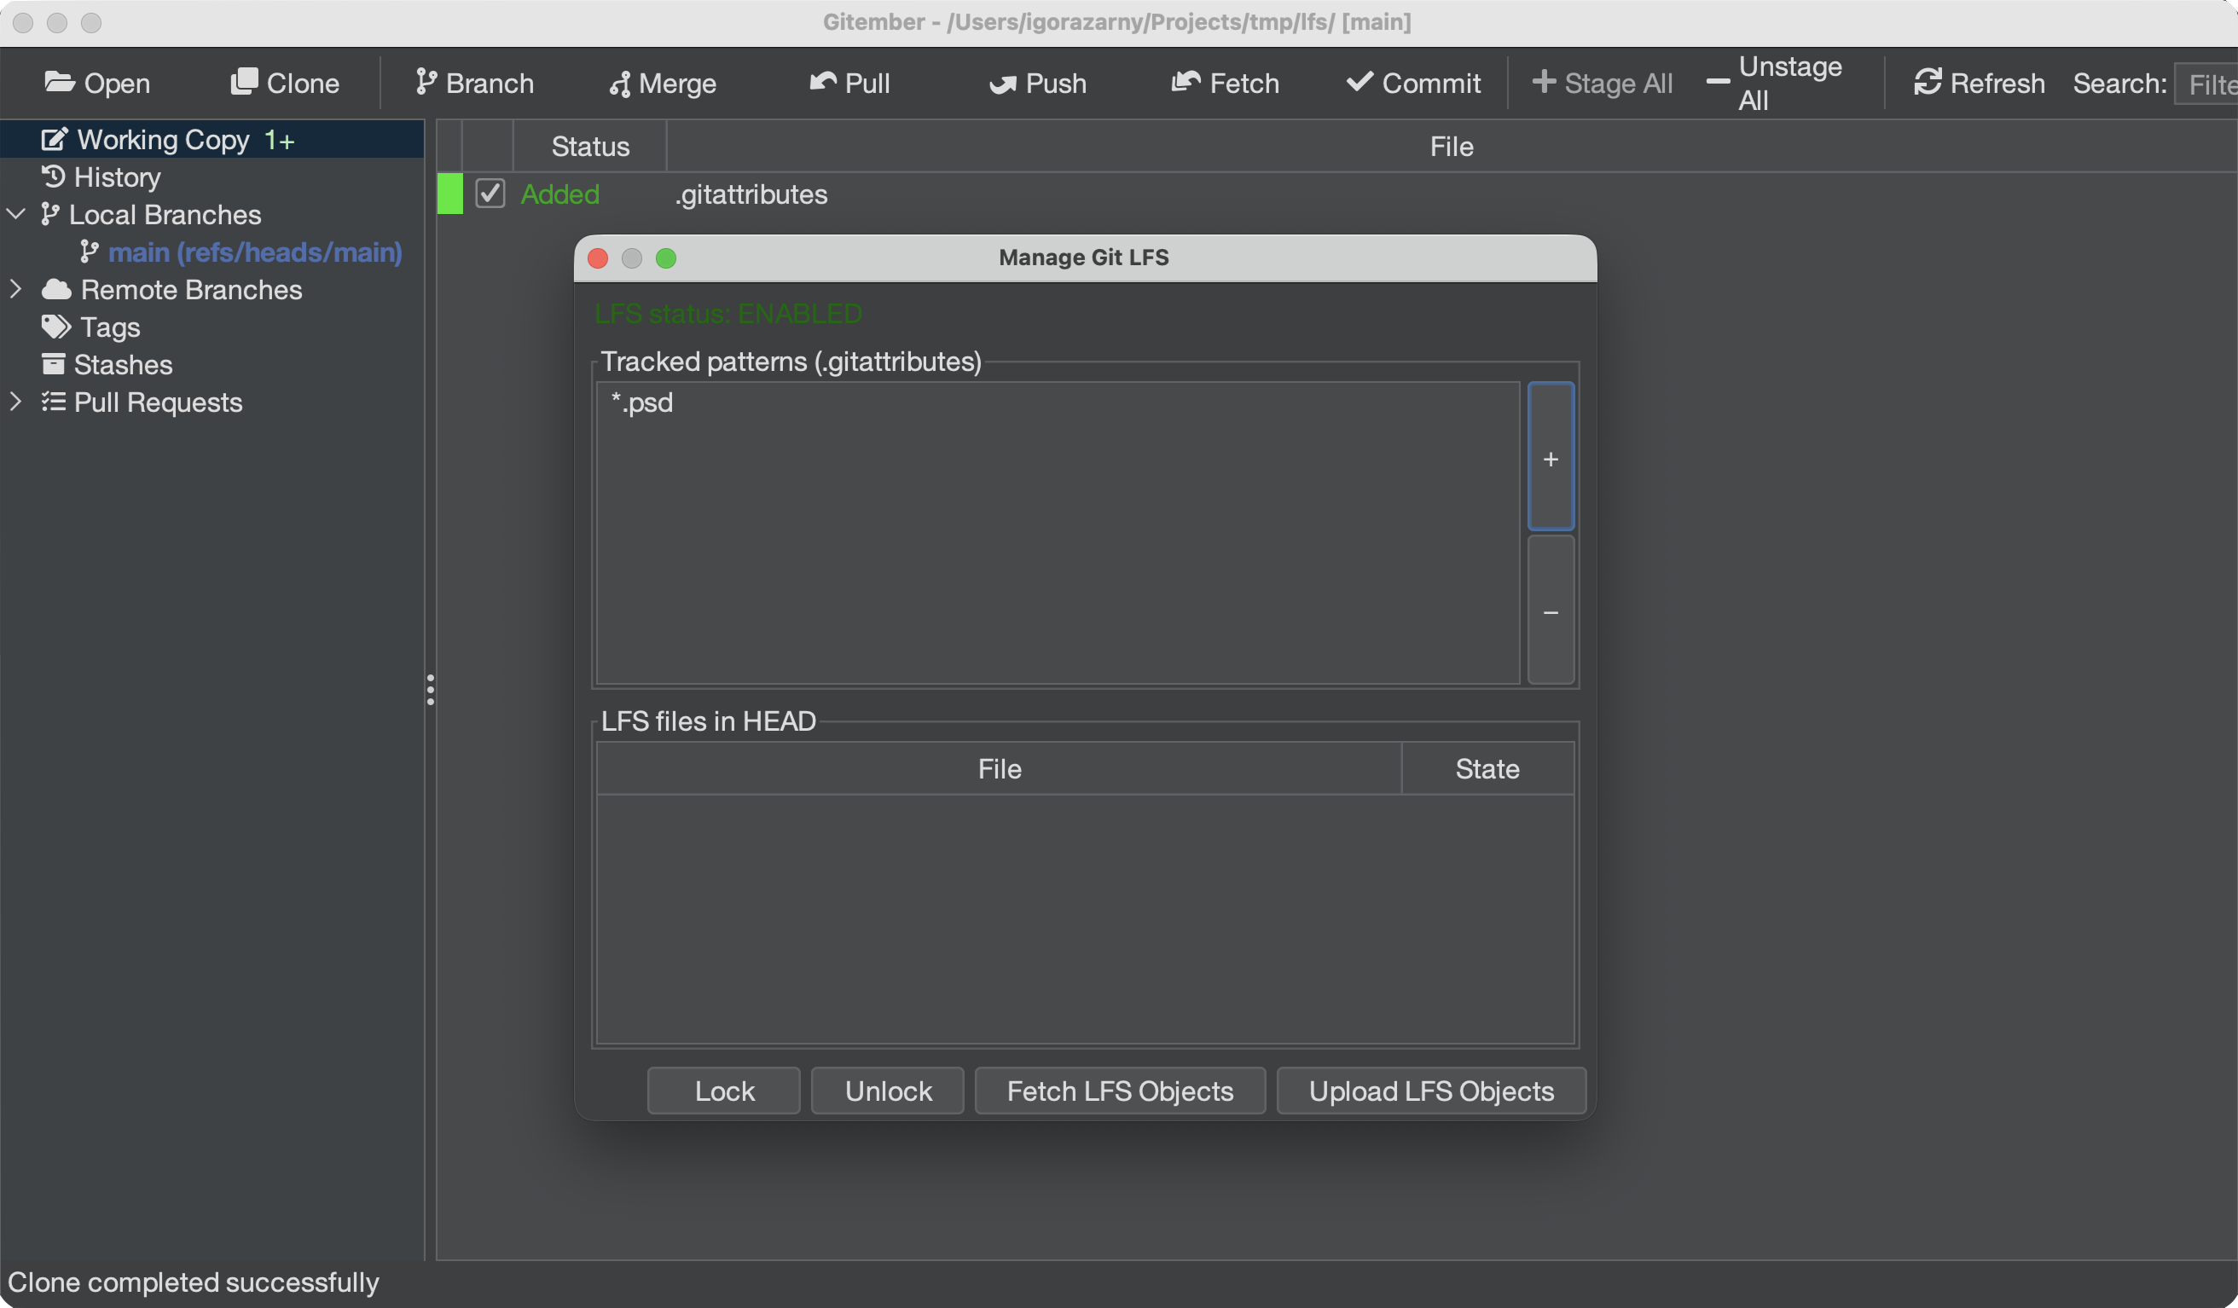The image size is (2238, 1308).
Task: Click the State column header in LFS files
Action: [x=1487, y=768]
